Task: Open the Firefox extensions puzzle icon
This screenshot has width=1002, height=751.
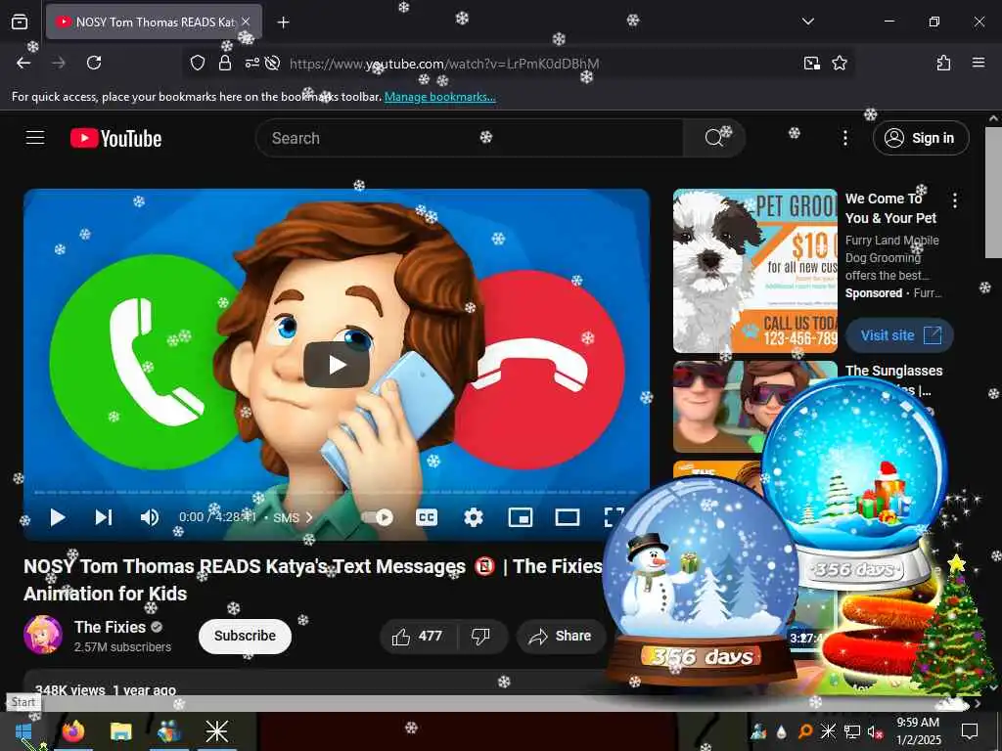Action: point(943,63)
